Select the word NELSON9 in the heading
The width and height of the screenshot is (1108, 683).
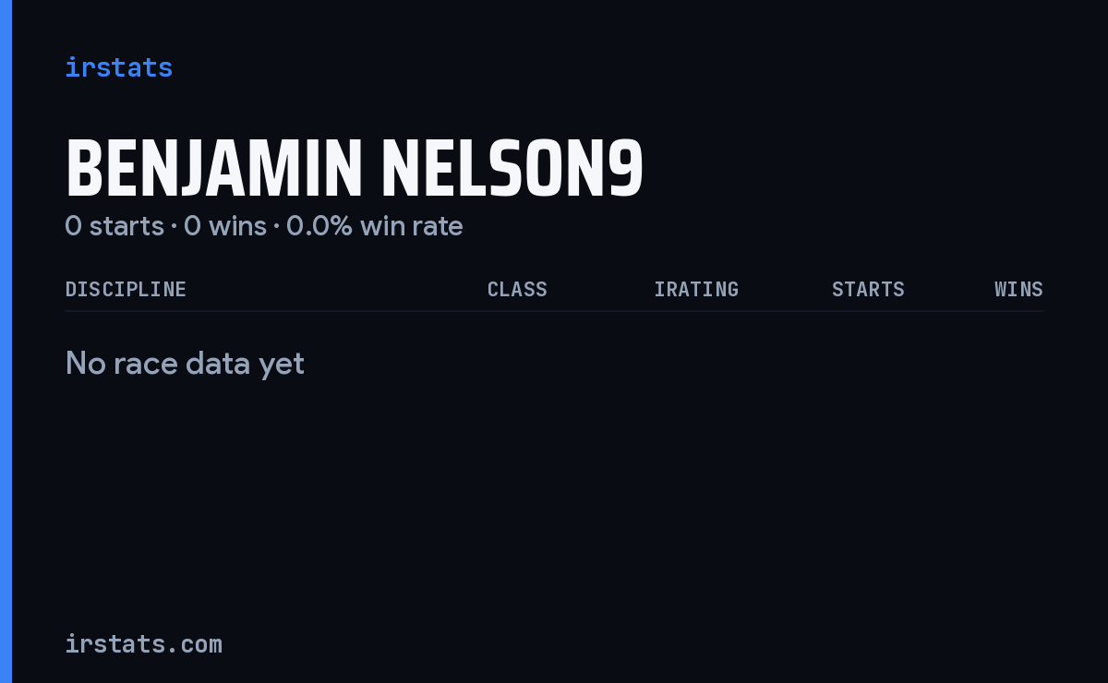(512, 169)
